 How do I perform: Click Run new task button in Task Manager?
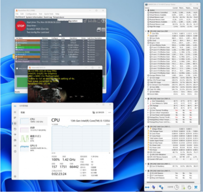[98, 112]
